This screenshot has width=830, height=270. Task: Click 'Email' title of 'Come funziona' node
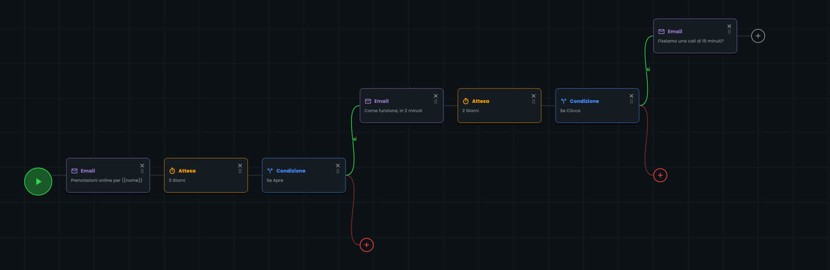tap(381, 101)
